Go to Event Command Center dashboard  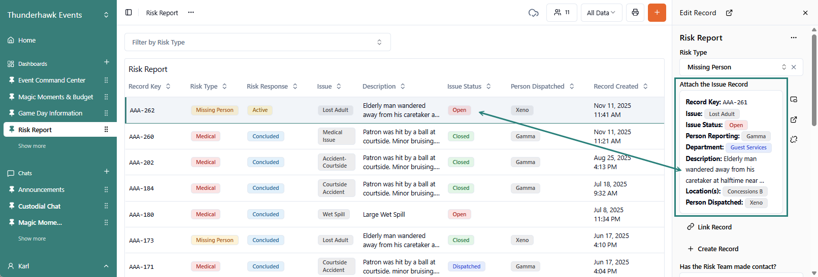point(52,80)
